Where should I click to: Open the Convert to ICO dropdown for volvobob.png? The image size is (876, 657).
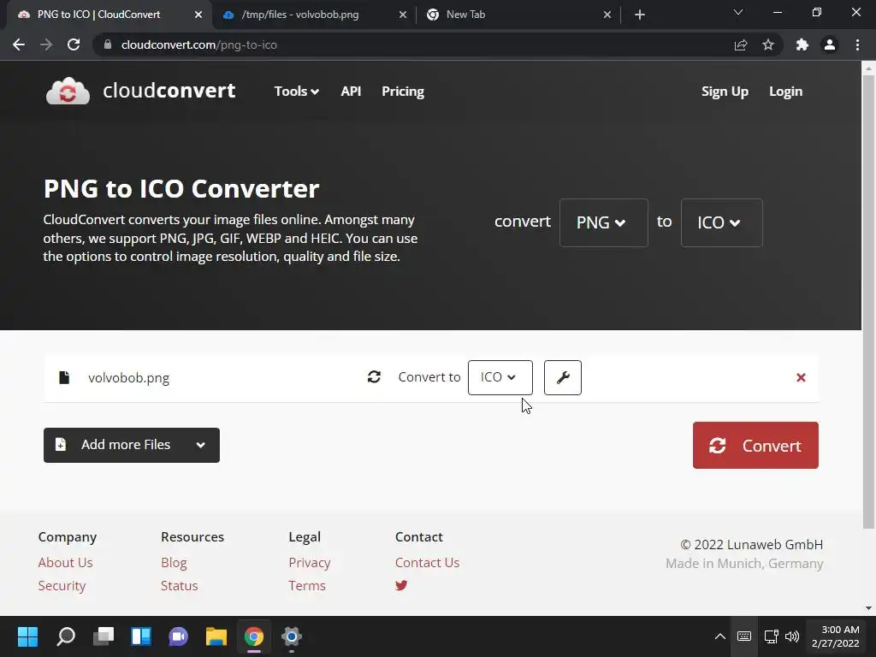(500, 377)
